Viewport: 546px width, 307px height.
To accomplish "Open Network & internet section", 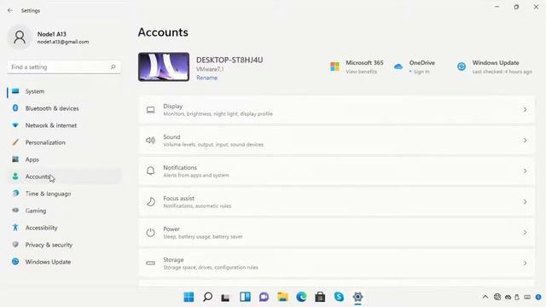I will point(64,125).
